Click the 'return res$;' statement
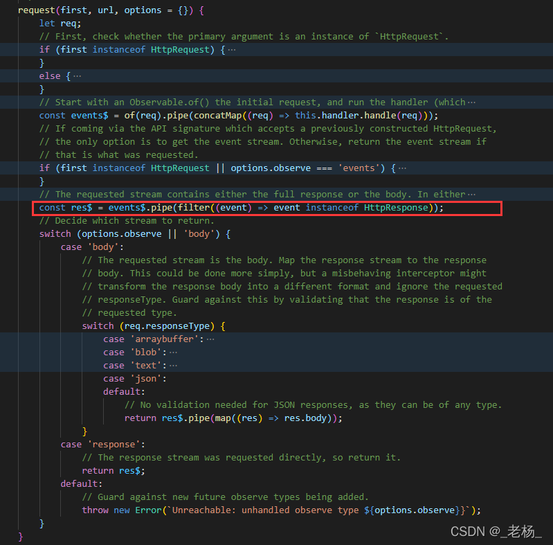The width and height of the screenshot is (553, 545). [114, 471]
